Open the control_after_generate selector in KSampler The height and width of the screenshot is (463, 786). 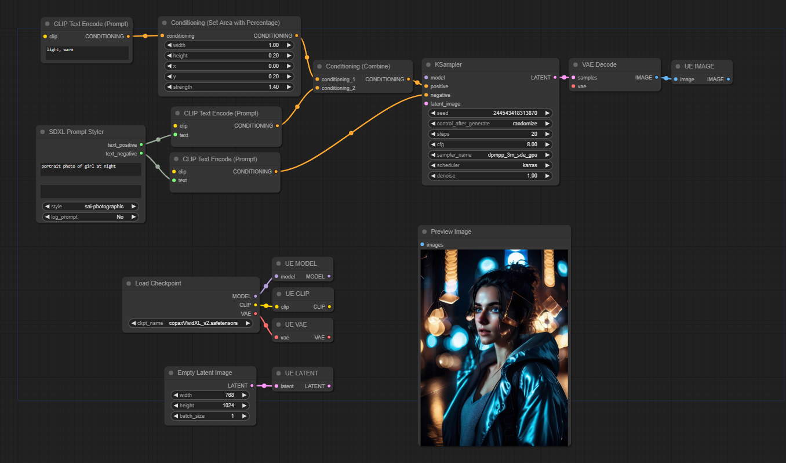point(490,124)
